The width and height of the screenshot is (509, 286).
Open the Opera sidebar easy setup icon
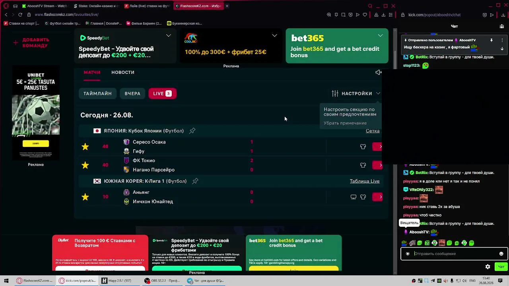click(x=390, y=15)
